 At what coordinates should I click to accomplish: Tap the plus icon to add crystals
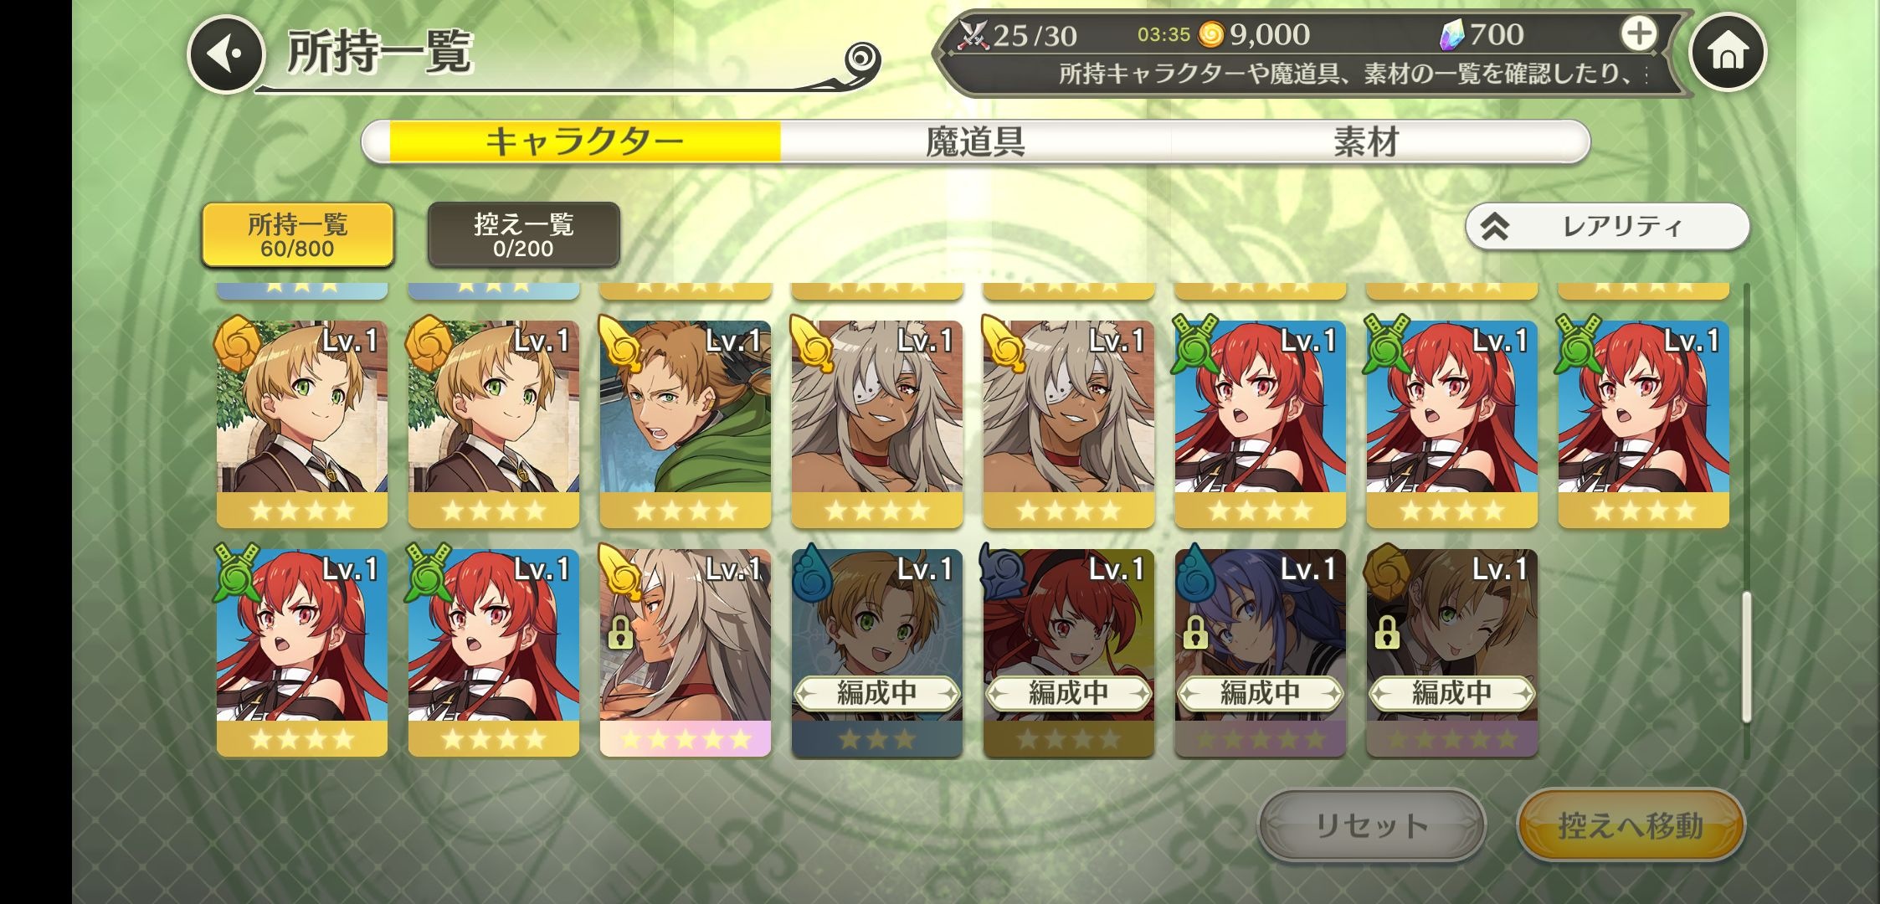(x=1638, y=34)
